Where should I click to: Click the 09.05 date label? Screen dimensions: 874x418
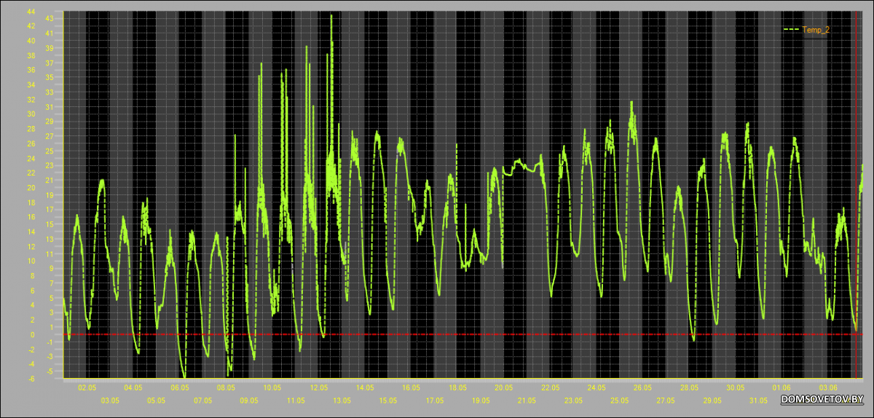point(249,401)
